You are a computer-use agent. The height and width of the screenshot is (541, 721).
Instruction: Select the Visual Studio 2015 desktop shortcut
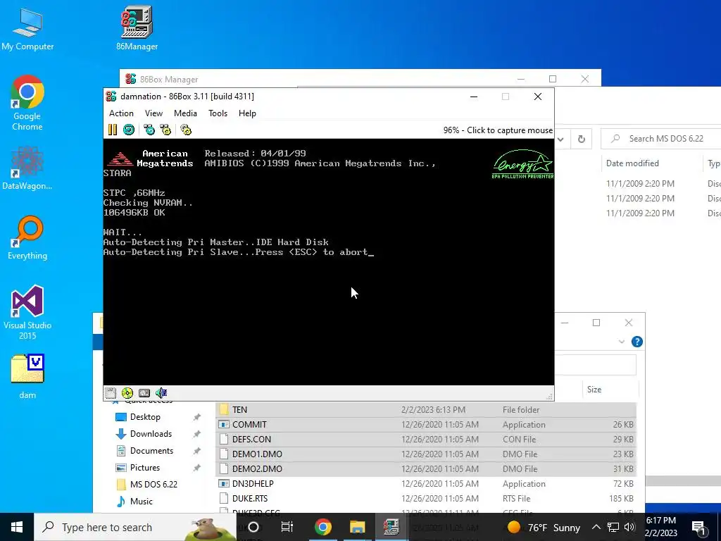pyautogui.click(x=27, y=313)
